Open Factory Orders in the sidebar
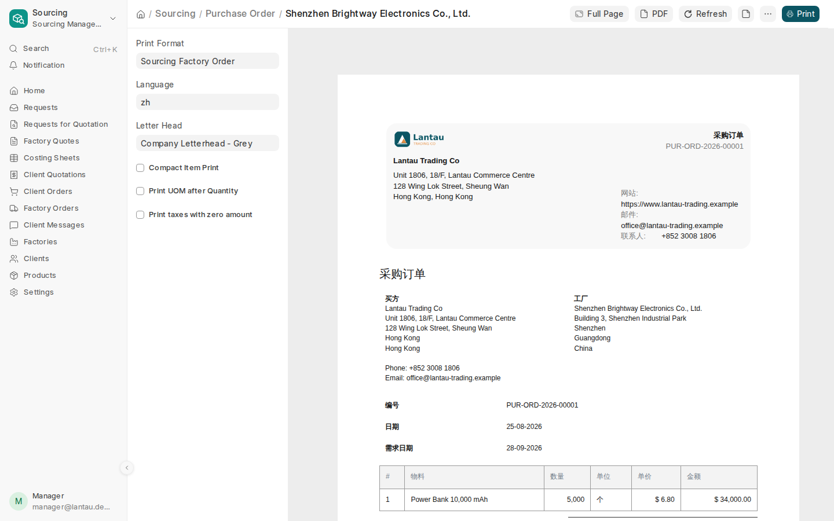The width and height of the screenshot is (834, 521). pyautogui.click(x=51, y=208)
